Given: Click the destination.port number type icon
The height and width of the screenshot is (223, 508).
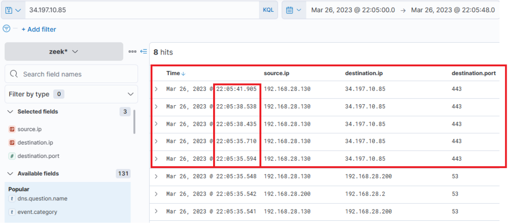Looking at the screenshot, I should [x=12, y=156].
